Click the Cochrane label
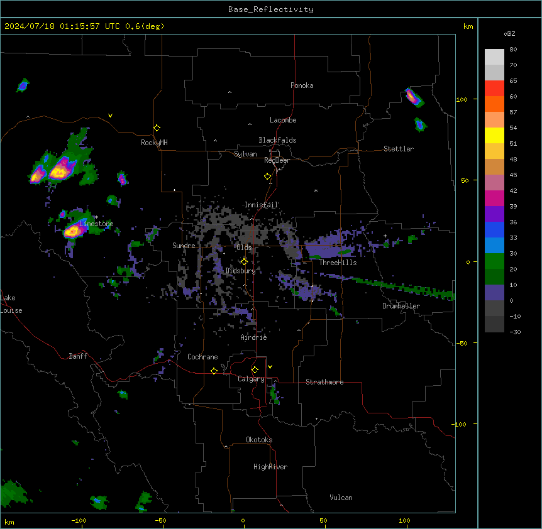The width and height of the screenshot is (542, 529). (x=202, y=357)
